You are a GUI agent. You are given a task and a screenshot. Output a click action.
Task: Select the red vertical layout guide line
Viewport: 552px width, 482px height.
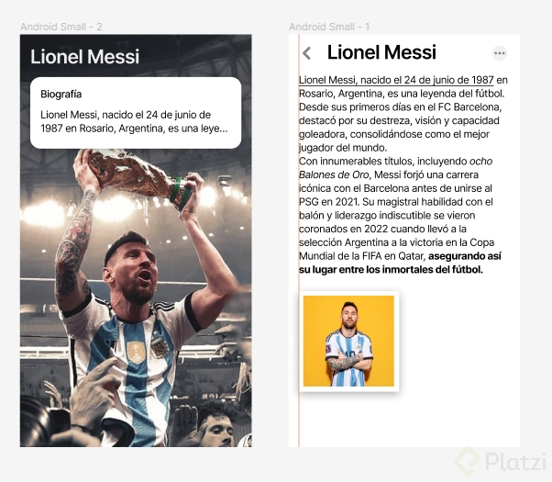point(299,241)
